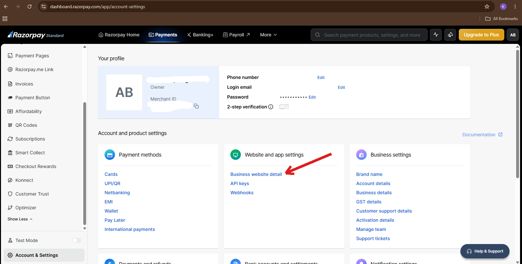Open Subscriptions in the sidebar
522x264 pixels.
coord(30,139)
